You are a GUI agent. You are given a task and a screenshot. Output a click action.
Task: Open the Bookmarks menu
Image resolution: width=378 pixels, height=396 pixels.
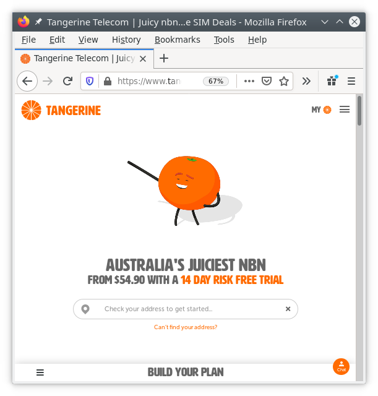(178, 40)
